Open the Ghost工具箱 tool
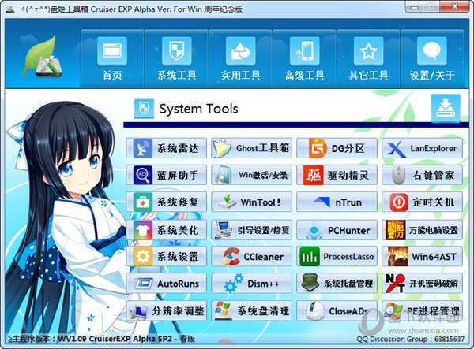 click(x=251, y=148)
